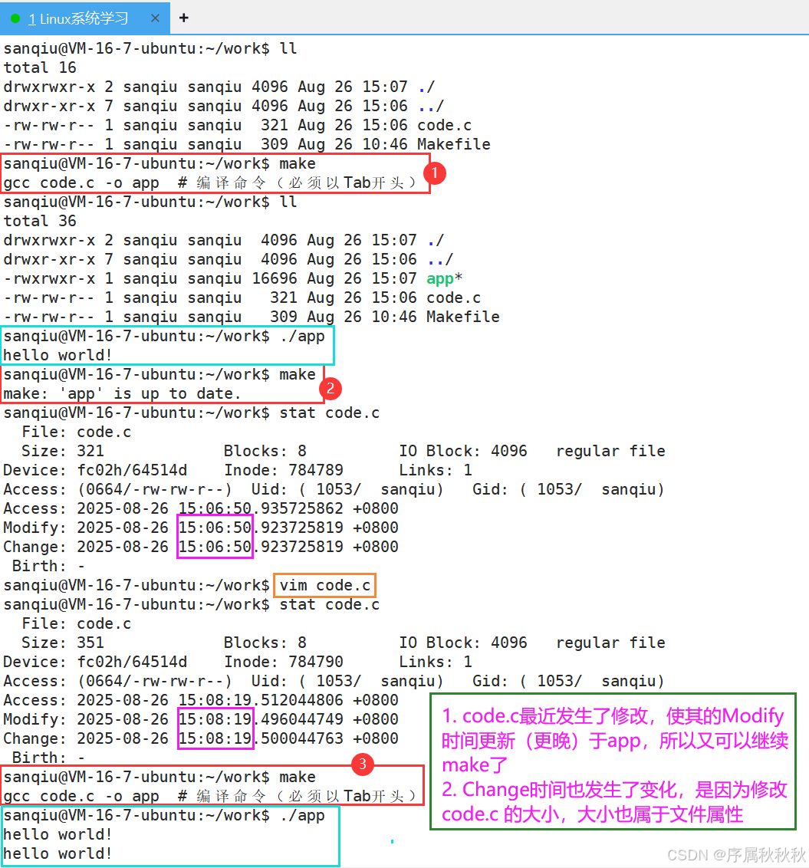
Task: Click Access time '15:08:19.512044806' line
Action: [x=201, y=700]
